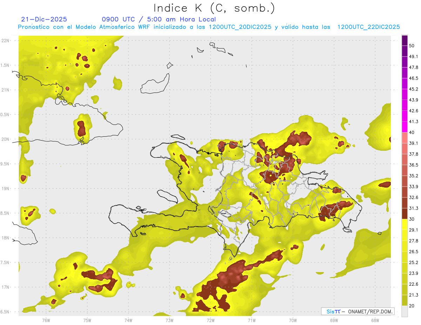Select the date label "21-Dic-2025"
Image resolution: width=421 pixels, height=325 pixels.
coord(44,19)
